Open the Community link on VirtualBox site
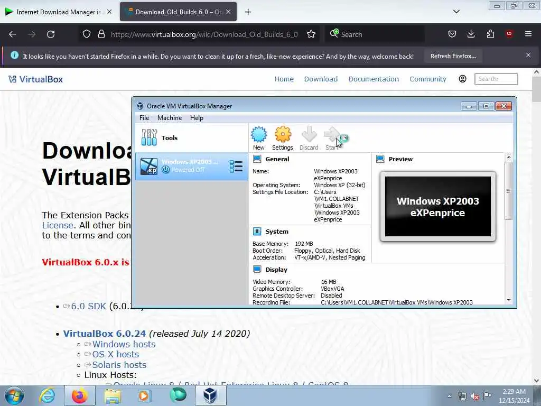This screenshot has width=541, height=406. 428,79
